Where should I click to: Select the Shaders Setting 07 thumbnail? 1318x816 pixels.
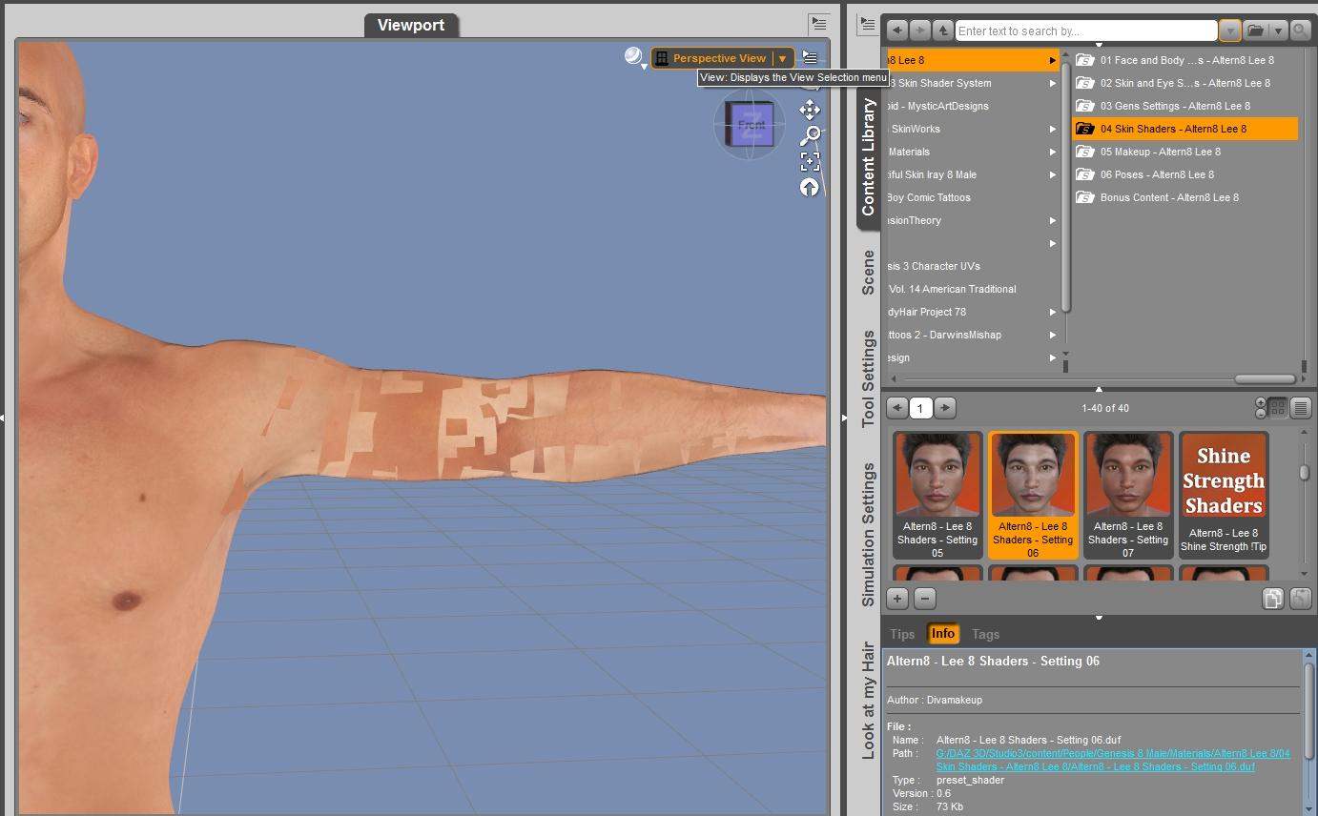[x=1128, y=496]
